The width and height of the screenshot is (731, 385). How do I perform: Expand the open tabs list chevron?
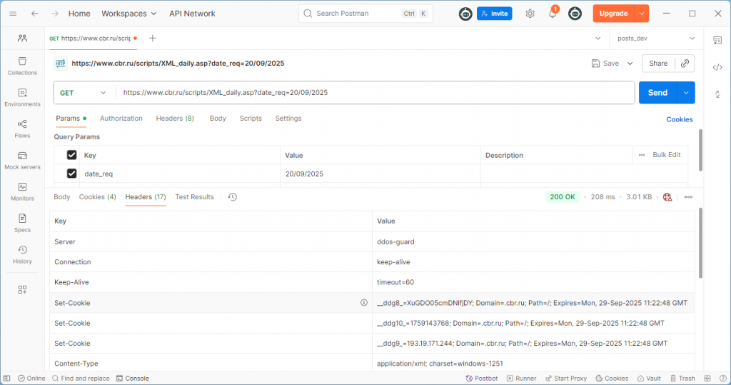(x=598, y=39)
